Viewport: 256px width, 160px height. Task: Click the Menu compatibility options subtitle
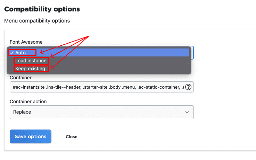click(37, 21)
